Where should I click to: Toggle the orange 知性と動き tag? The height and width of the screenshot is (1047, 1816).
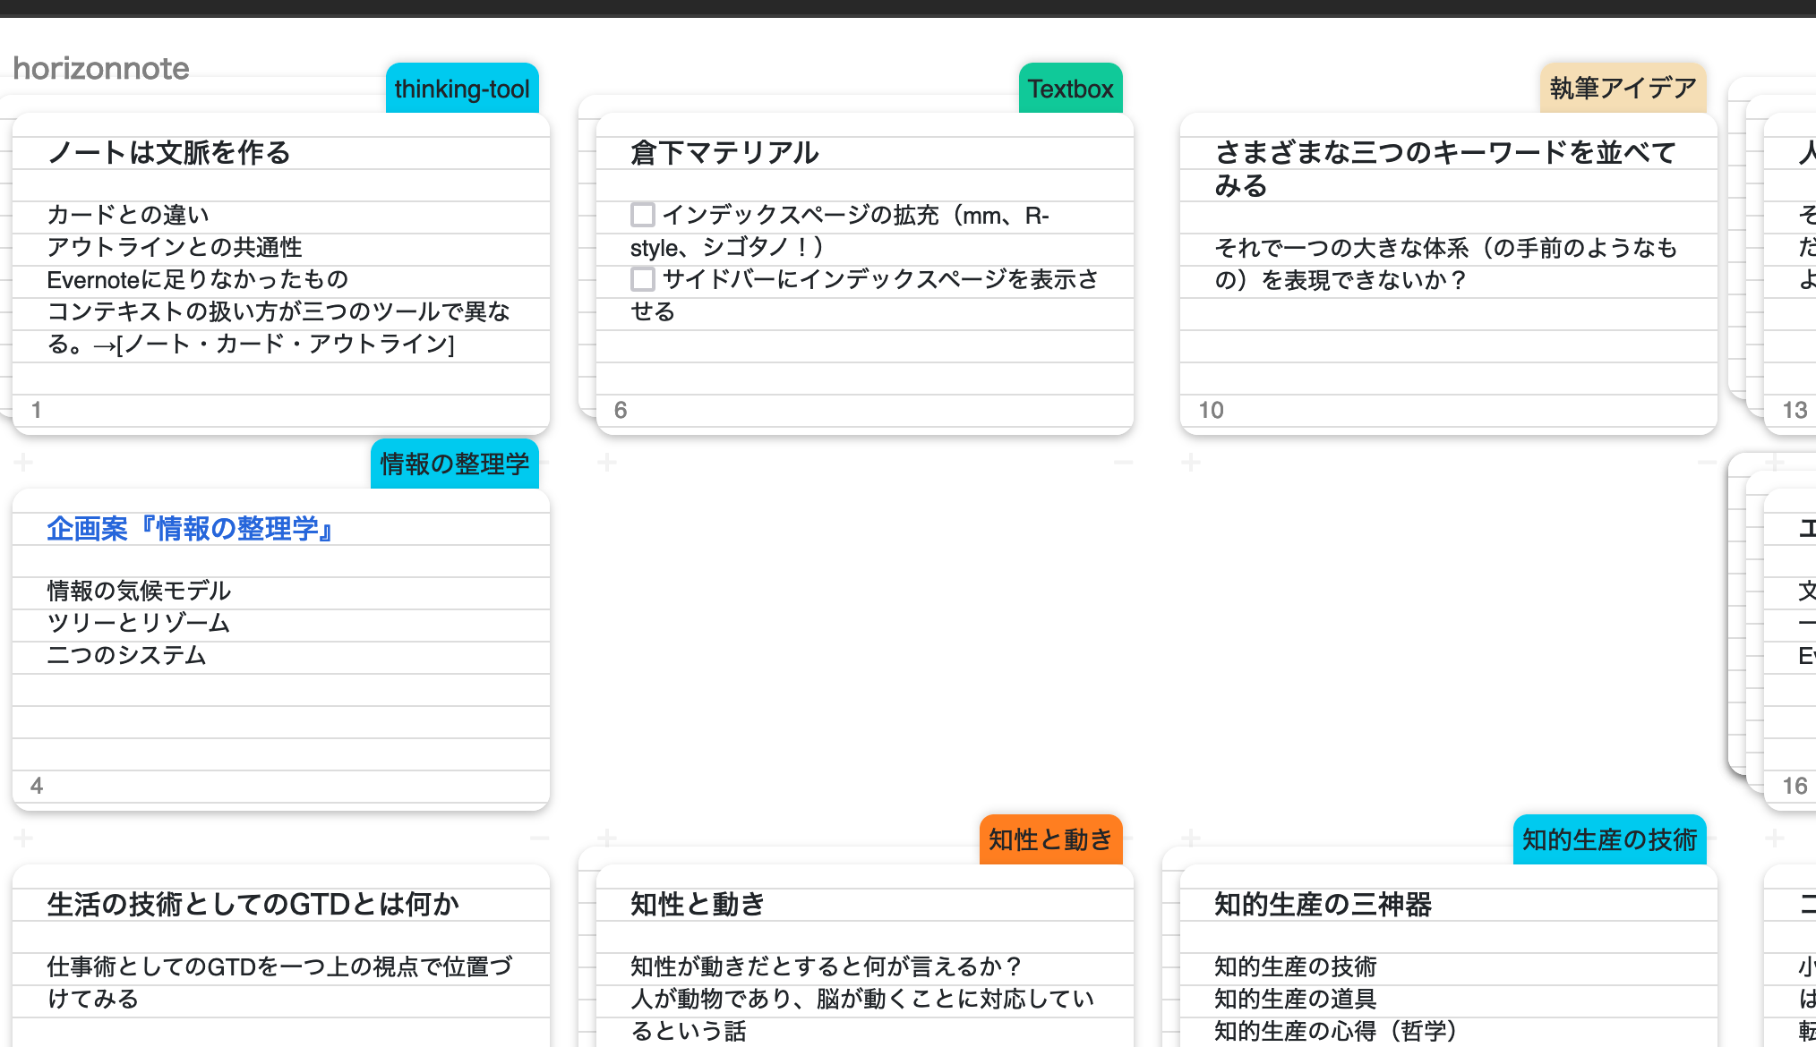pos(1052,839)
